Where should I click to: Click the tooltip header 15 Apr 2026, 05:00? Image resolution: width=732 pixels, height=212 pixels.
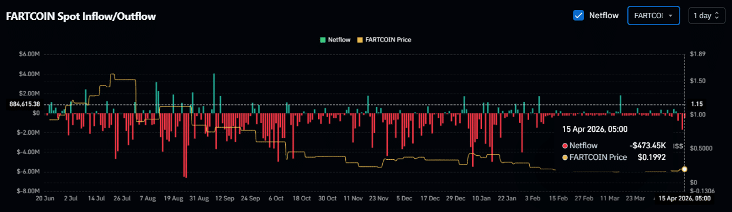point(595,129)
